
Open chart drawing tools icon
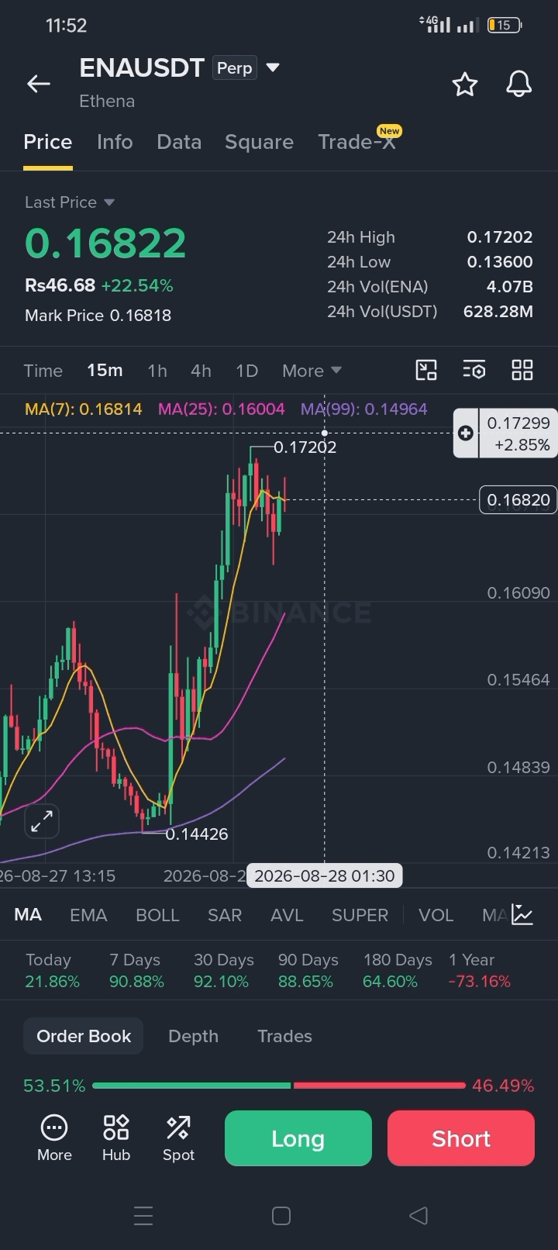tap(426, 370)
